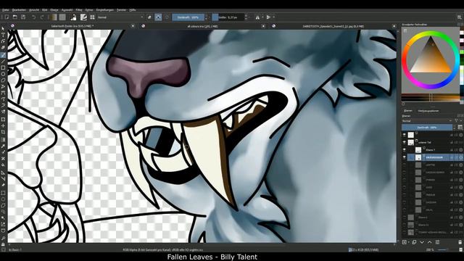
Task: Open the brush settings editor
Action: tap(84, 17)
